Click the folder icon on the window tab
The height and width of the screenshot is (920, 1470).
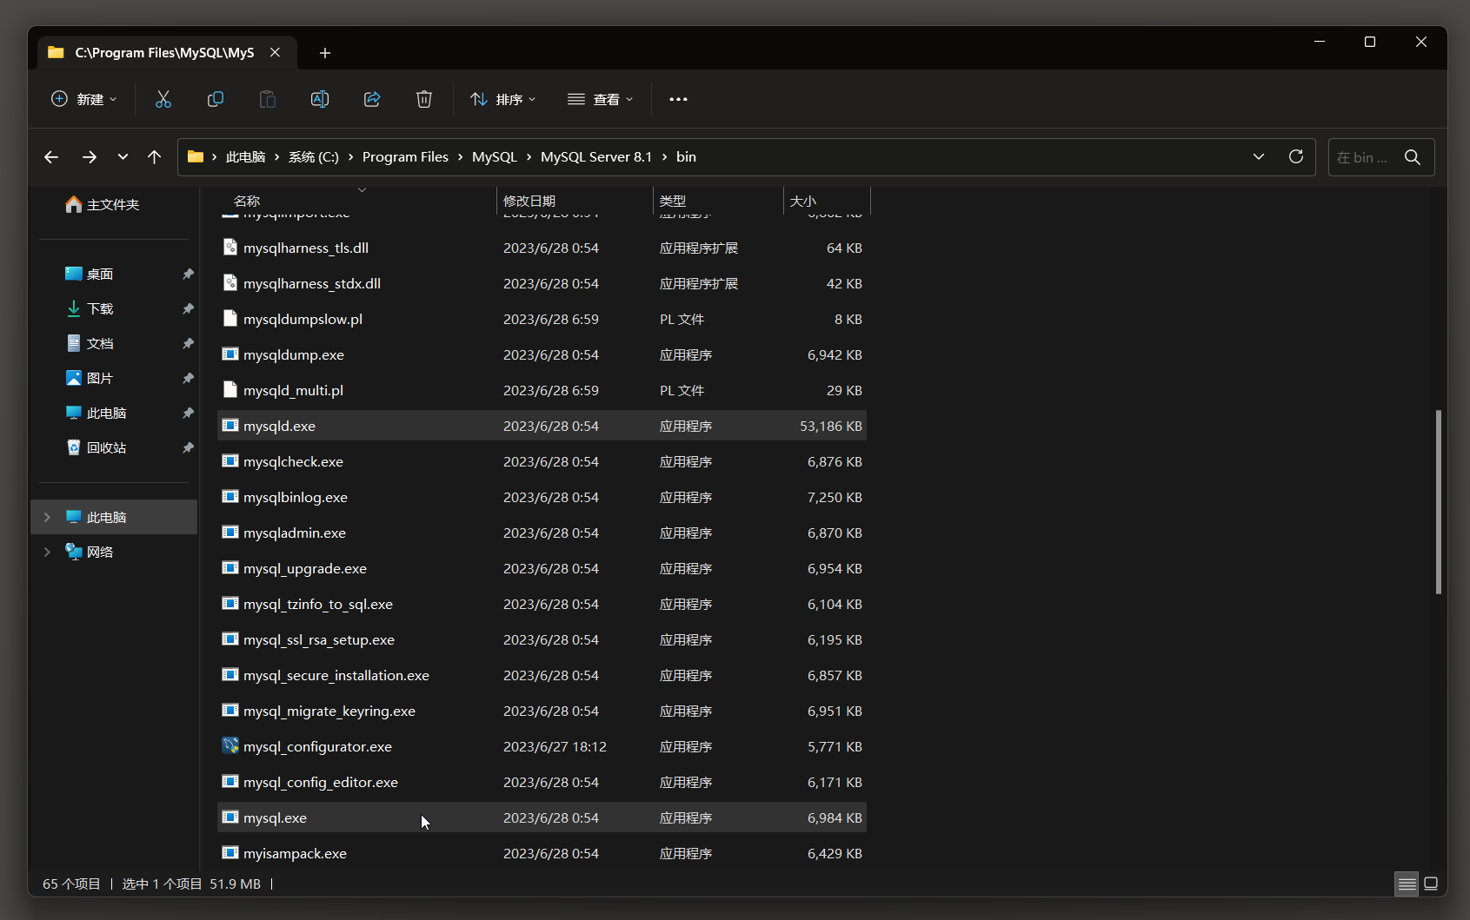[x=57, y=52]
